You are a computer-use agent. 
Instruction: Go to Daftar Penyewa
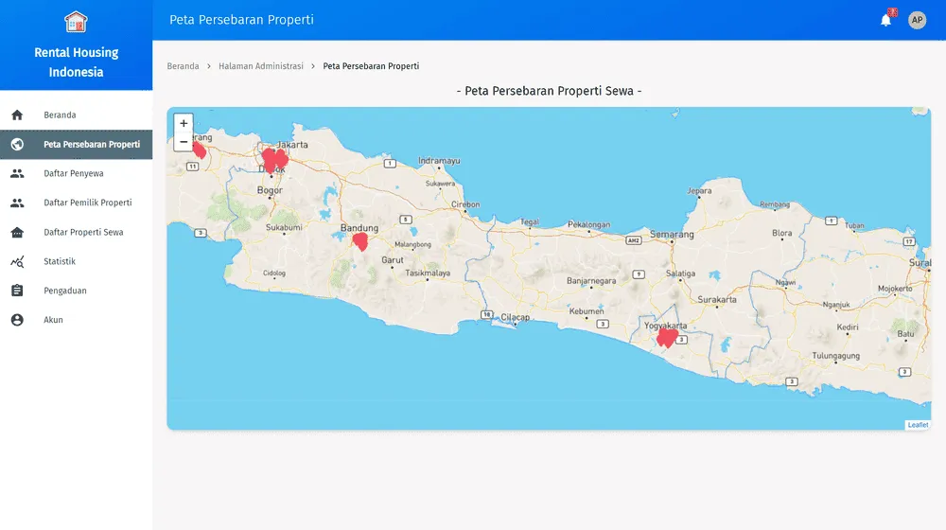click(76, 173)
